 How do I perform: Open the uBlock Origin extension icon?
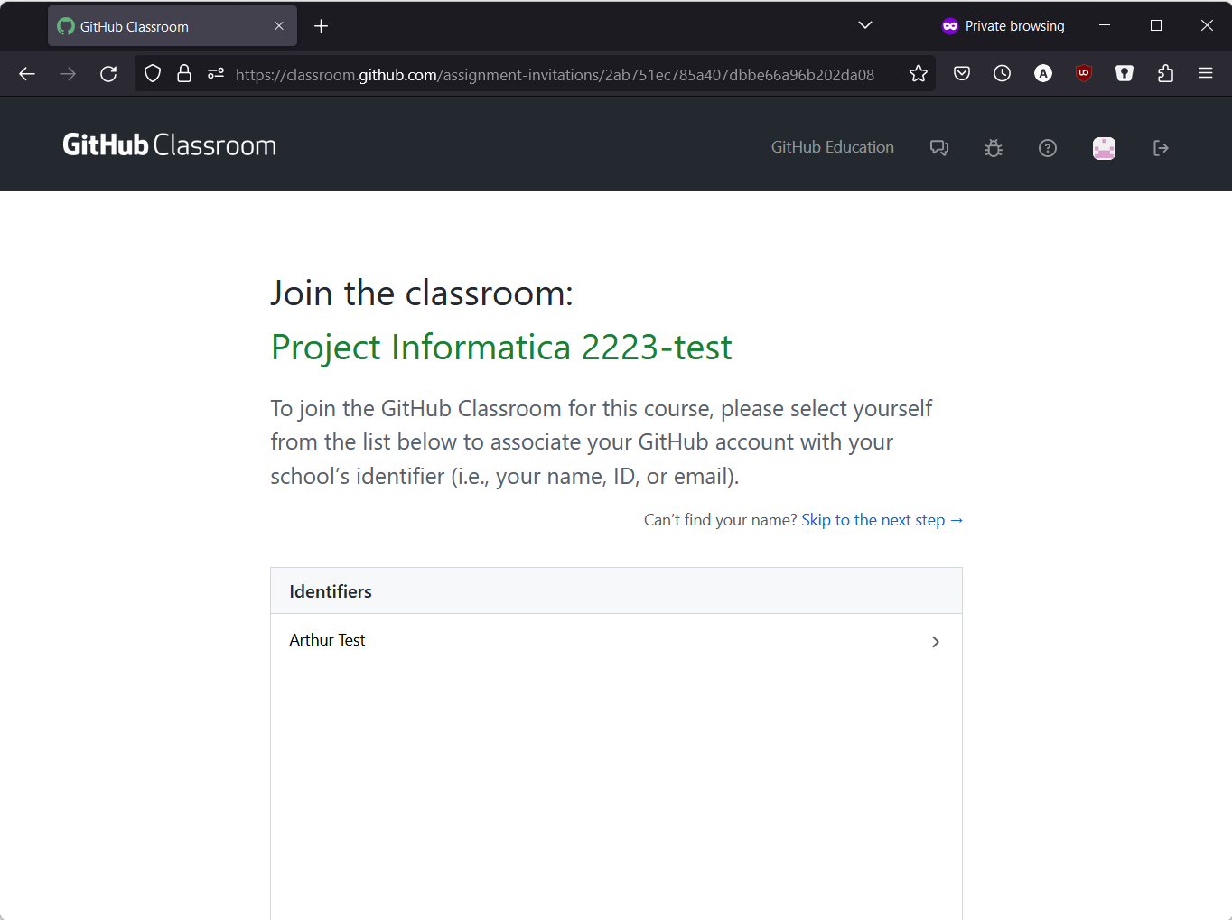click(1084, 74)
